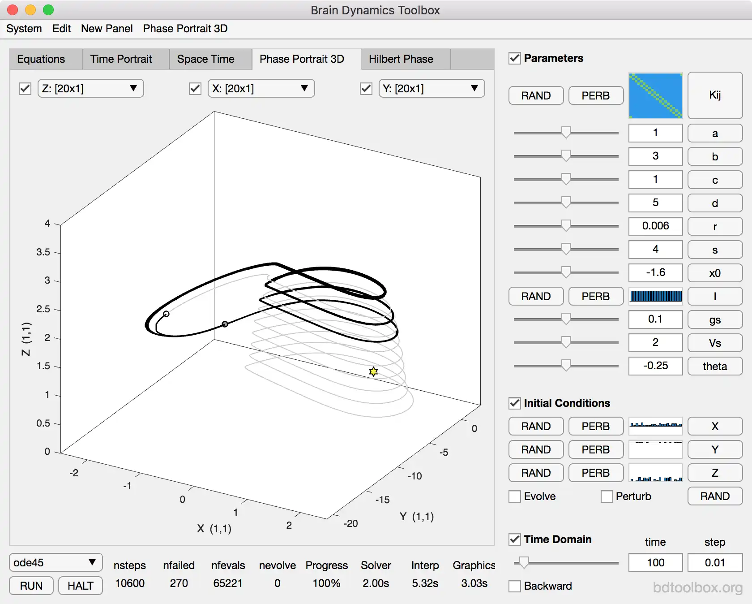The image size is (752, 604).
Task: Open the Z: [20x1] variable dropdown
Action: 90,88
